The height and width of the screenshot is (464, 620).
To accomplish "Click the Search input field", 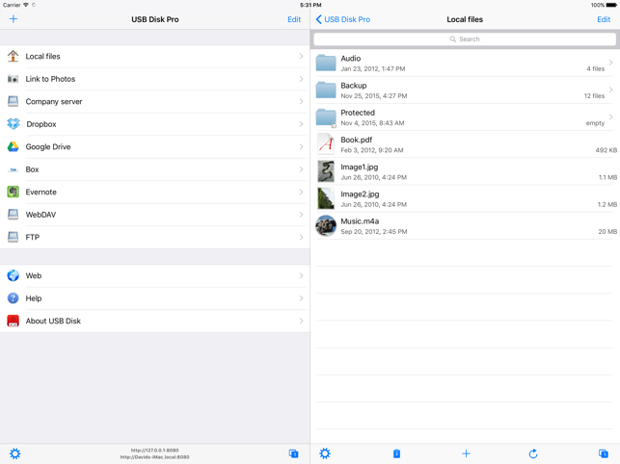I will [465, 39].
